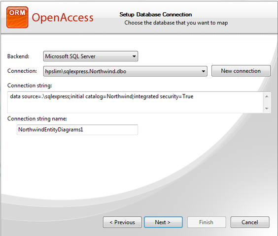Cancel the database connection wizard
The height and width of the screenshot is (236, 278).
250,222
